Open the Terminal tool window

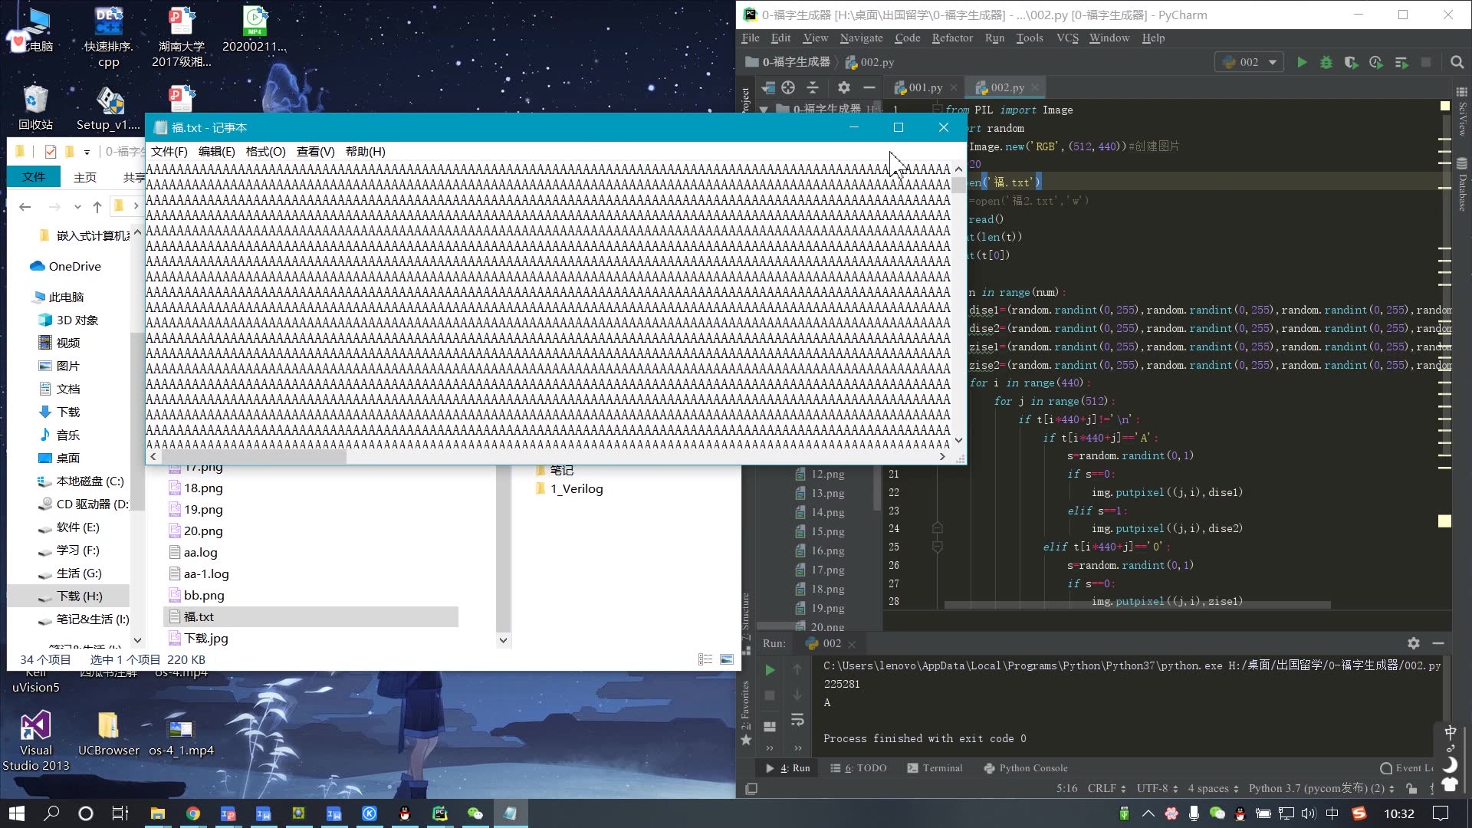[935, 767]
